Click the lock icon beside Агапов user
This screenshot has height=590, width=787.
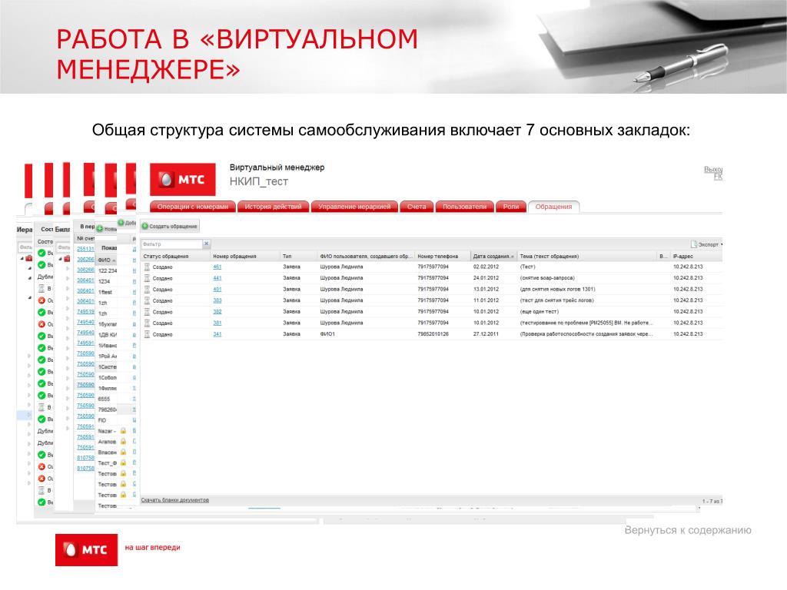123,442
